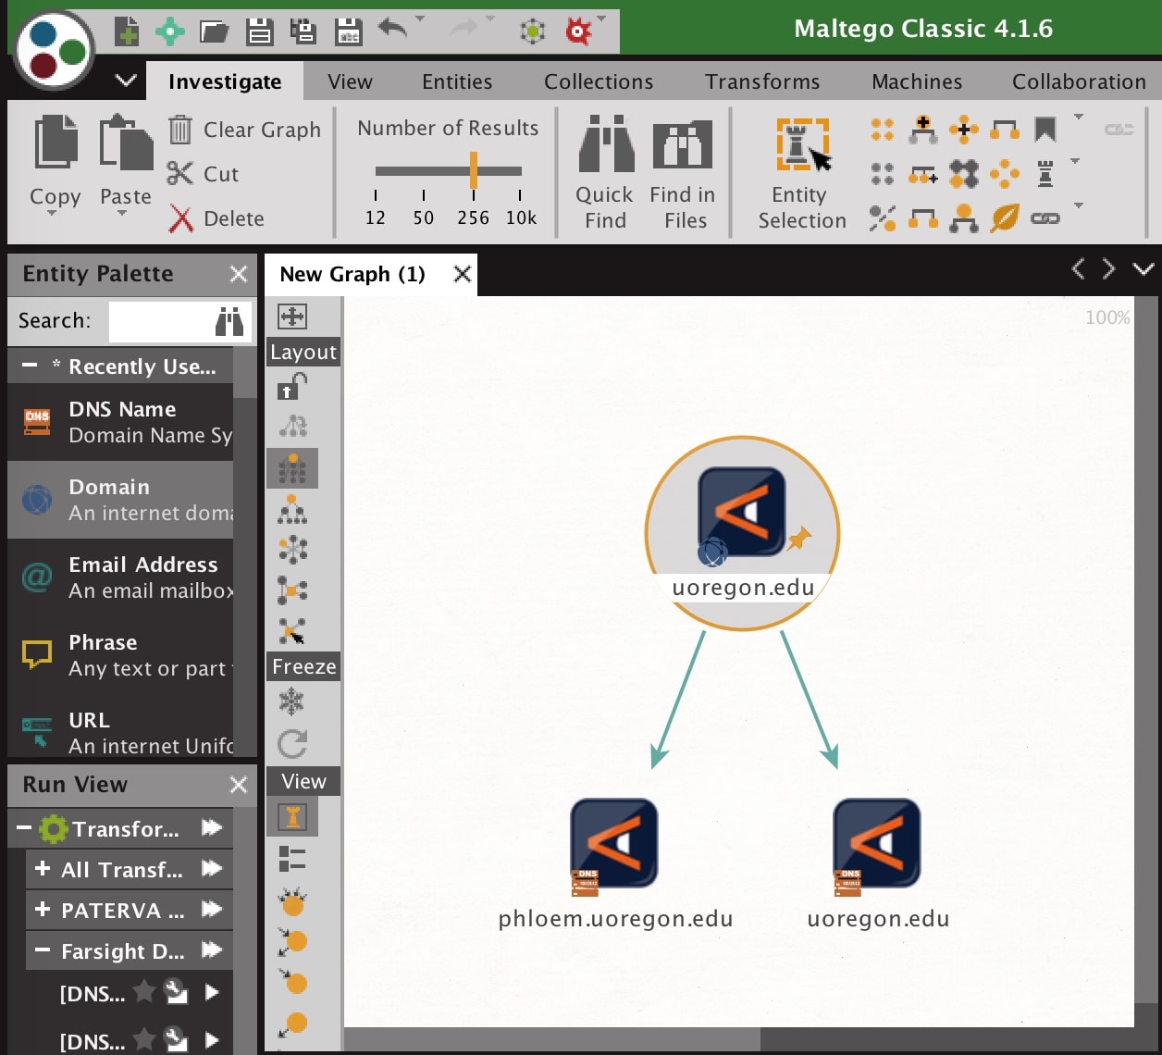
Task: Click the green transform hub icon in top toolbar
Action: click(x=533, y=31)
